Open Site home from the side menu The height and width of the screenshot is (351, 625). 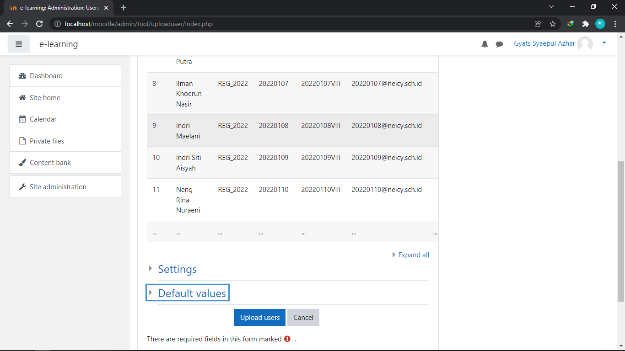point(65,97)
